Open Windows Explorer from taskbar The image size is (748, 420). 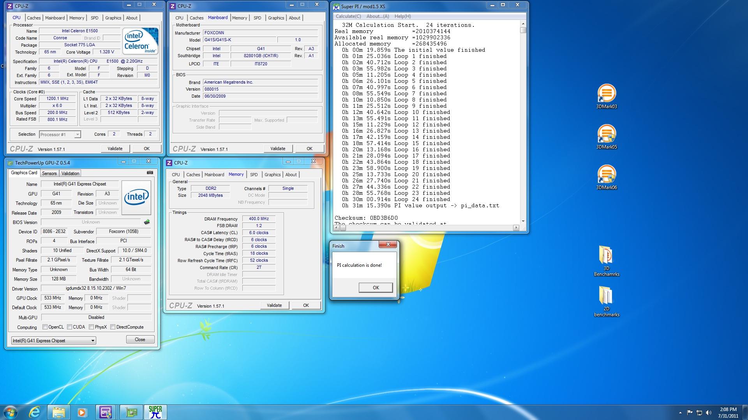coord(58,412)
